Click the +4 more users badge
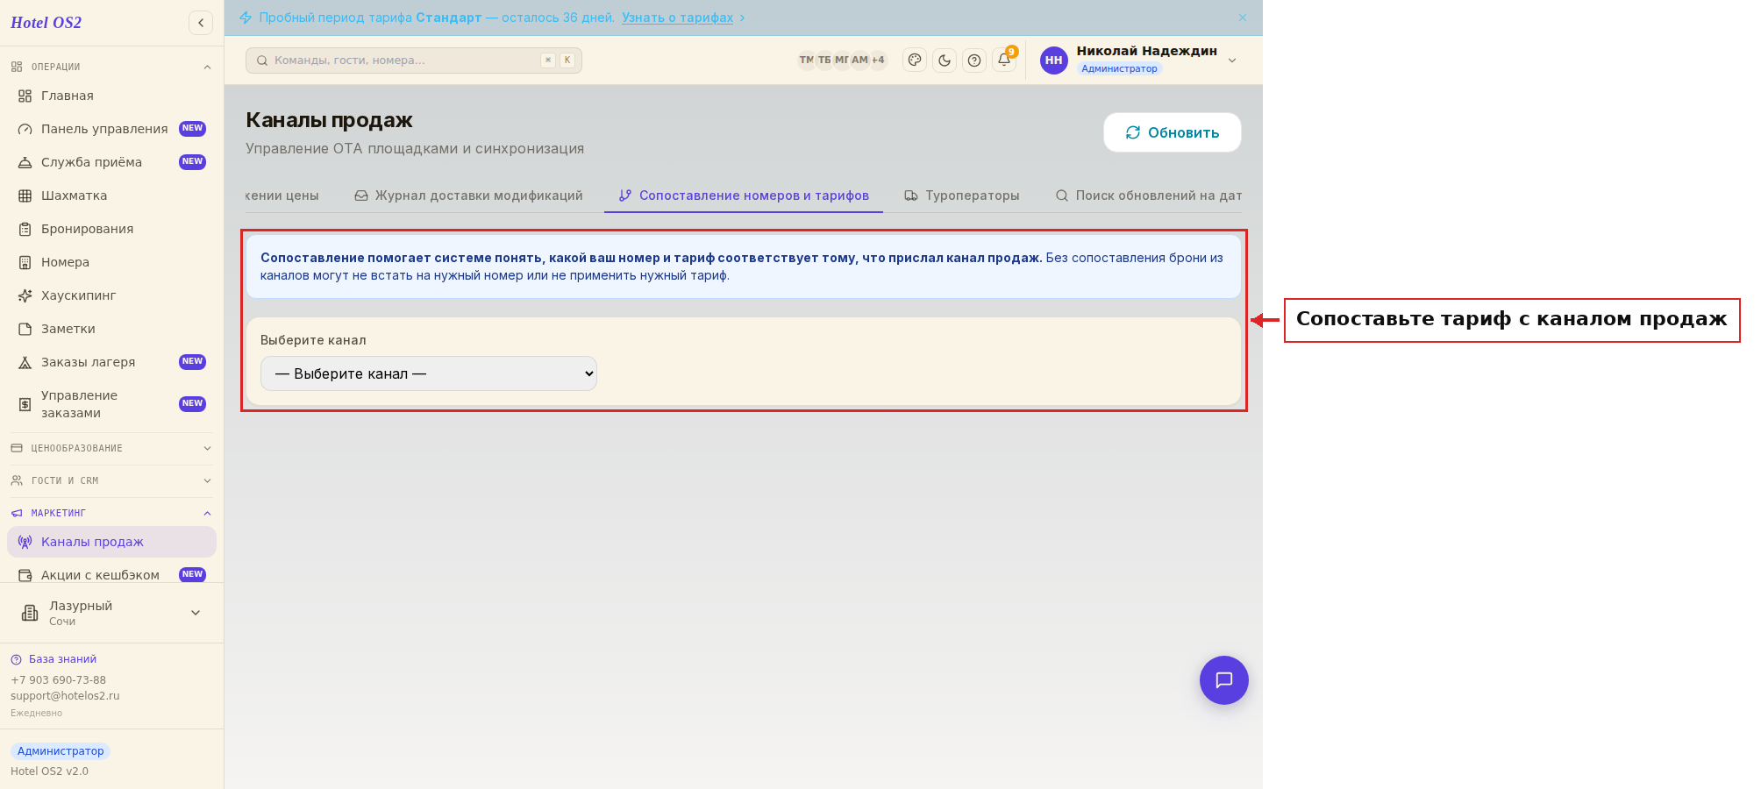The image size is (1761, 789). (x=878, y=60)
